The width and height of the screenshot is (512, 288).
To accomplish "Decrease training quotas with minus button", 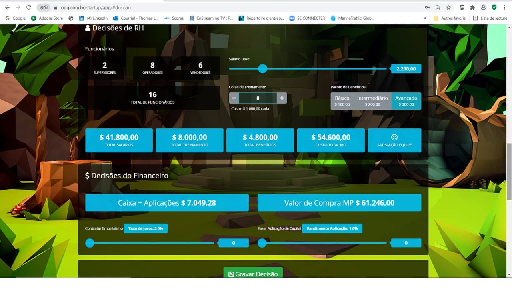I will click(234, 98).
